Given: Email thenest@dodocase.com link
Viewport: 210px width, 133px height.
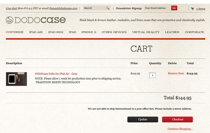Looking at the screenshot, I should pos(63,8).
